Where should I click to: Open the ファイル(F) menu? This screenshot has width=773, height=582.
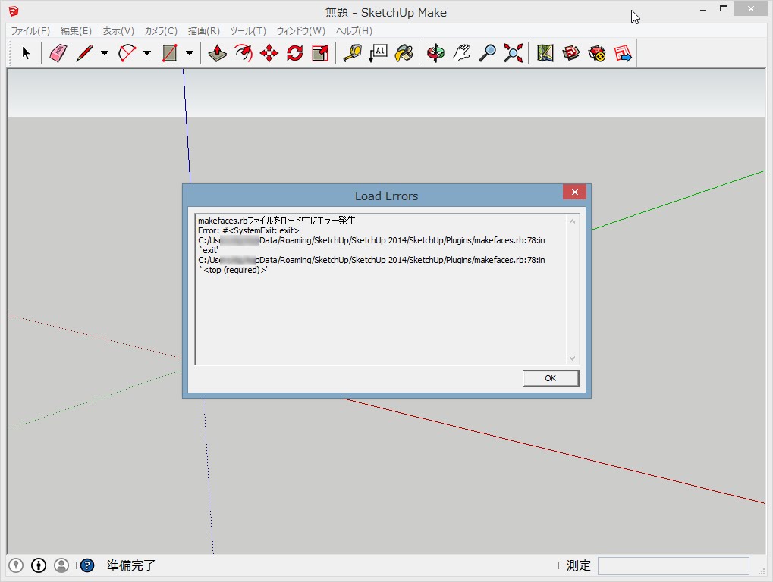click(x=30, y=30)
